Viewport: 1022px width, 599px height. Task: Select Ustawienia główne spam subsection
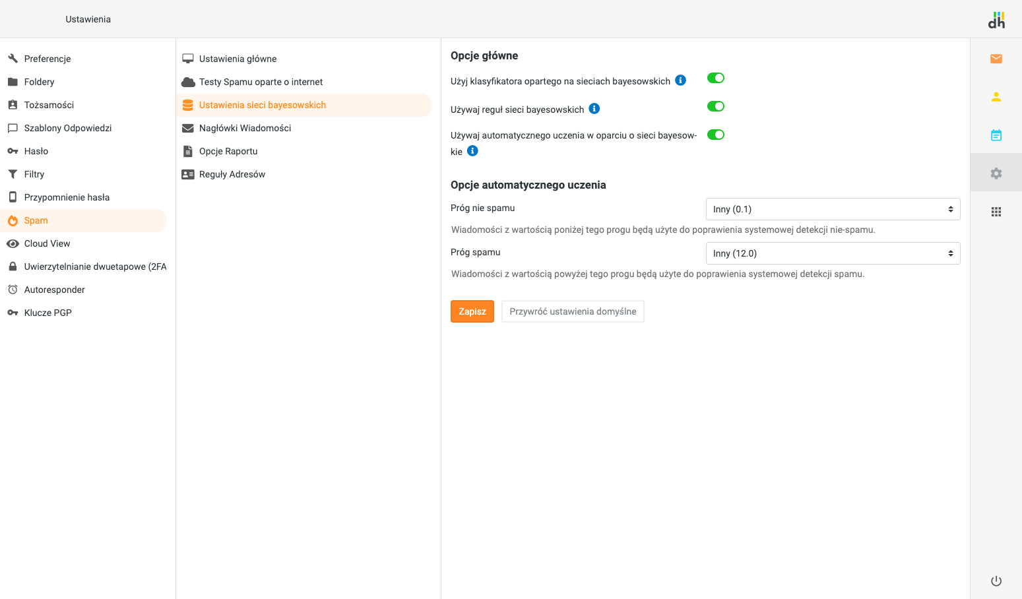(x=303, y=59)
